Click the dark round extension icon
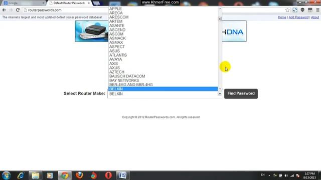This screenshot has width=321, height=180. pos(302,10)
